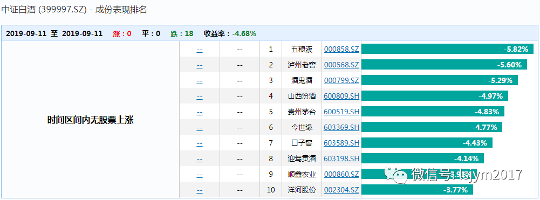Click the '--' link in the 山西汾酒 row
Viewport: 540px width, 200px height.
(x=200, y=96)
